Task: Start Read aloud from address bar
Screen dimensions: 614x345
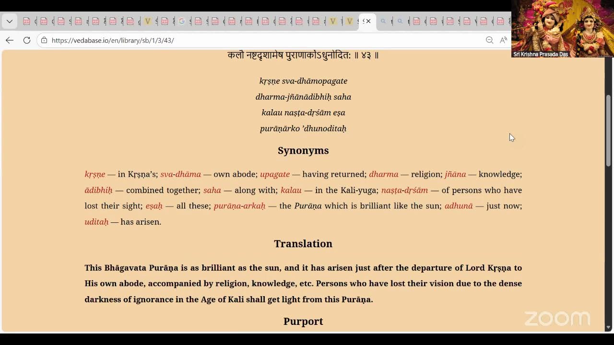Action: pyautogui.click(x=503, y=40)
